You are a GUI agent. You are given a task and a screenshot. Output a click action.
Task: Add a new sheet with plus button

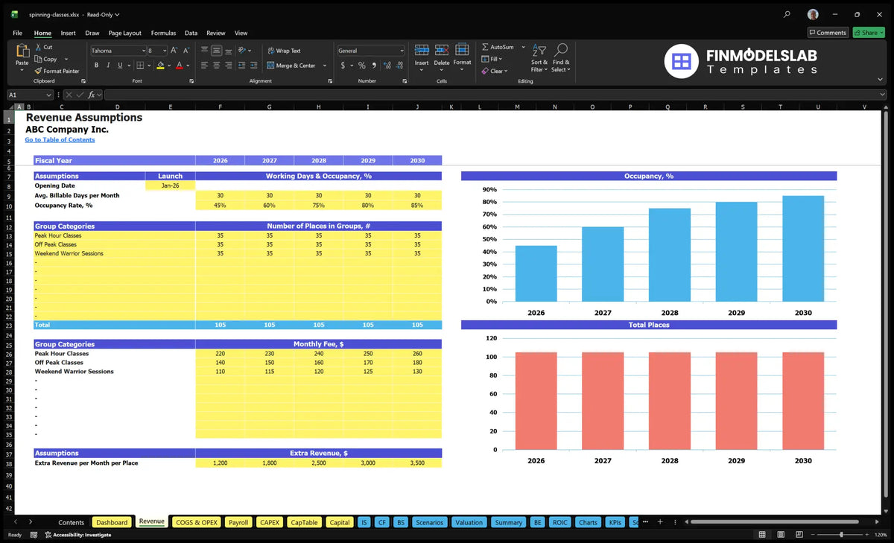point(659,521)
